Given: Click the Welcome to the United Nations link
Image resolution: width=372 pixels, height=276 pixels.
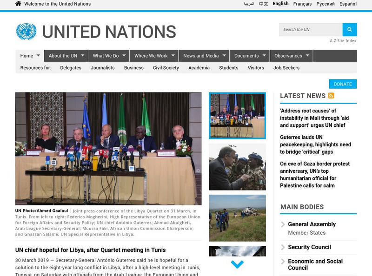Looking at the screenshot, I should click(57, 4).
